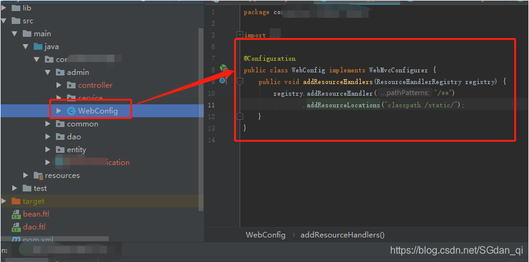Screen dimensions: 529x262
Task: Select the common package in the tree
Action: 82,123
